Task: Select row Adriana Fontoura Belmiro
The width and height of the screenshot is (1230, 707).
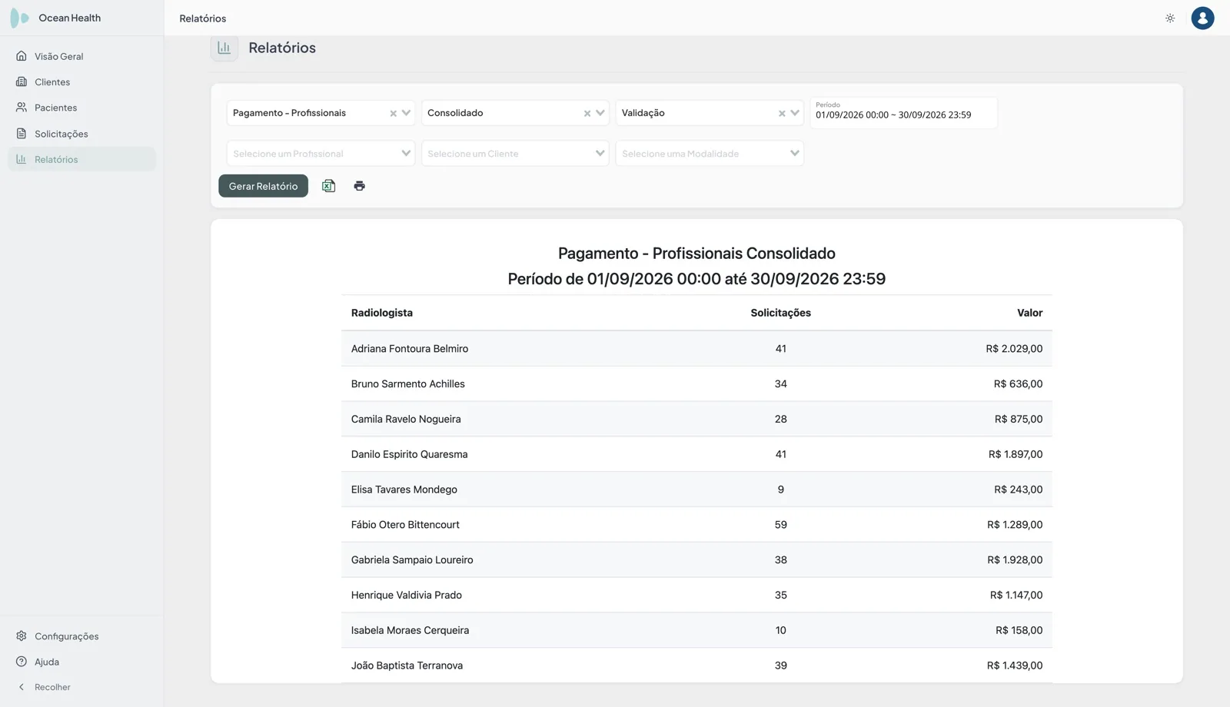Action: 696,349
